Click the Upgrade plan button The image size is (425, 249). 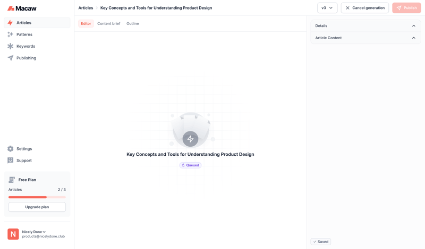coord(37,207)
